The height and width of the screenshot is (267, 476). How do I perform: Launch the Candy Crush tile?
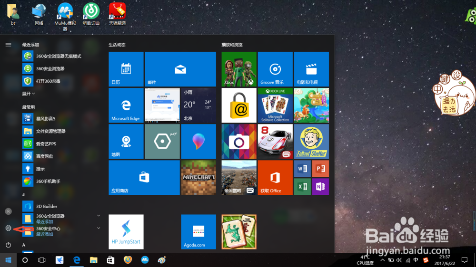(x=311, y=105)
